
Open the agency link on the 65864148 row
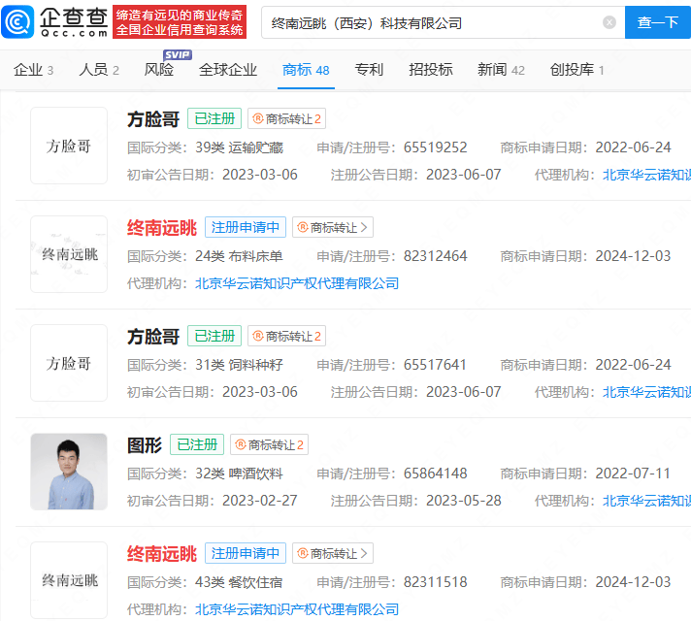point(646,501)
